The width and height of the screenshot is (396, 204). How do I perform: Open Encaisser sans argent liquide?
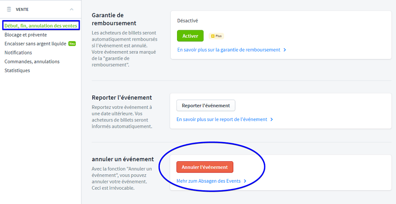pyautogui.click(x=35, y=44)
